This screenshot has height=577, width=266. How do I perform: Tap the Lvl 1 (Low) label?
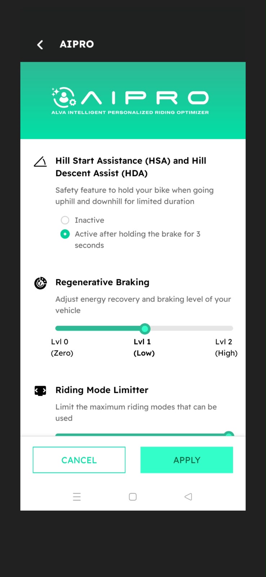pyautogui.click(x=144, y=347)
